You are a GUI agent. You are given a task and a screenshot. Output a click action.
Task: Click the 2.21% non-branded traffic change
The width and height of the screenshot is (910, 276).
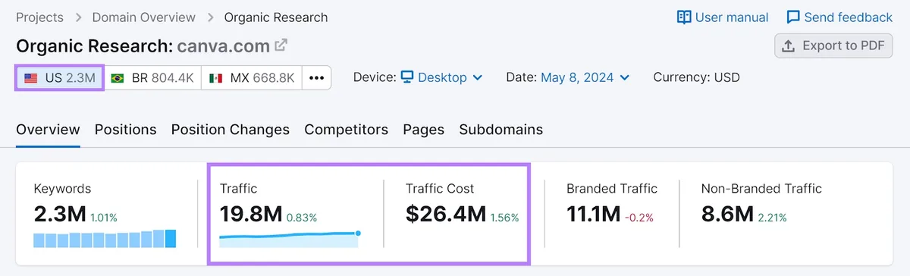pyautogui.click(x=772, y=218)
